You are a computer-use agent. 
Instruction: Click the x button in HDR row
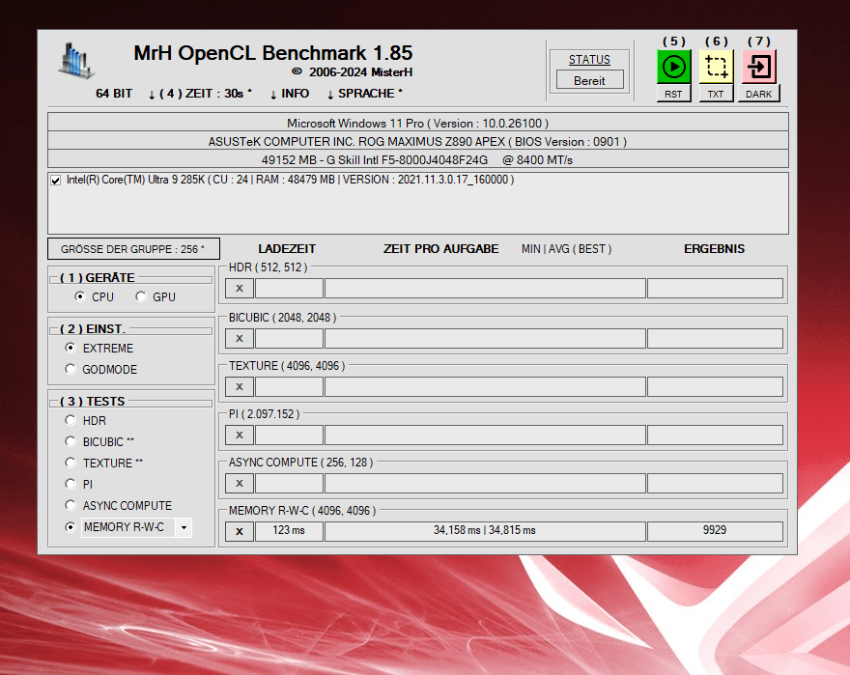[x=240, y=289]
